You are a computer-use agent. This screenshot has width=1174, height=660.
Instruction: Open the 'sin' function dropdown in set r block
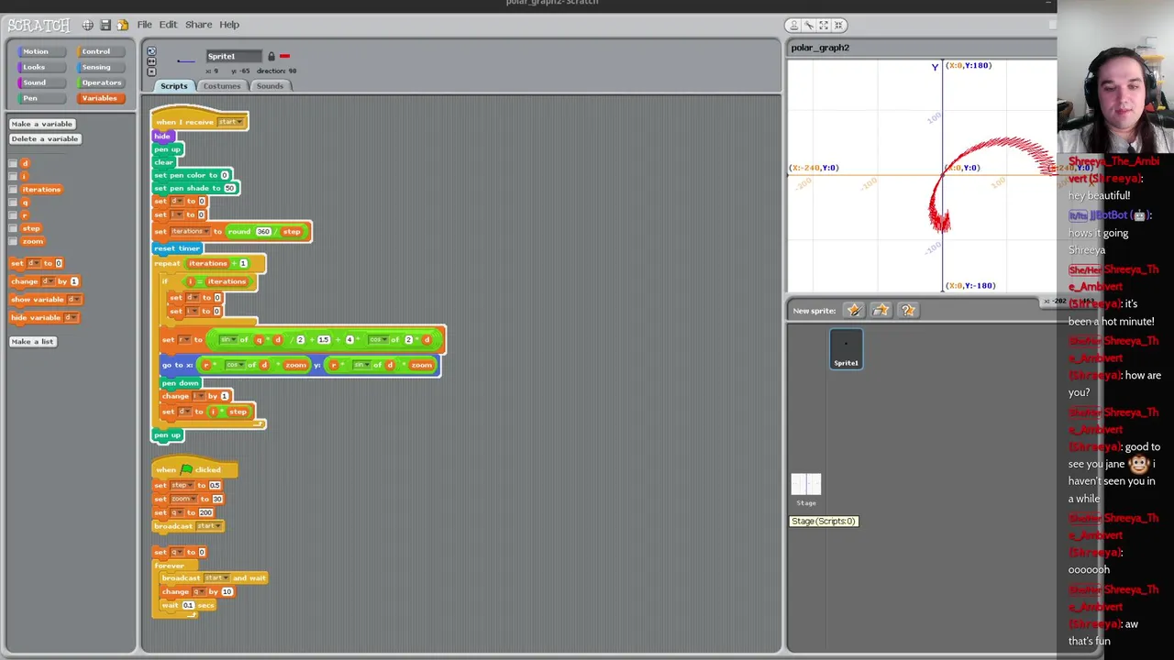coord(227,340)
